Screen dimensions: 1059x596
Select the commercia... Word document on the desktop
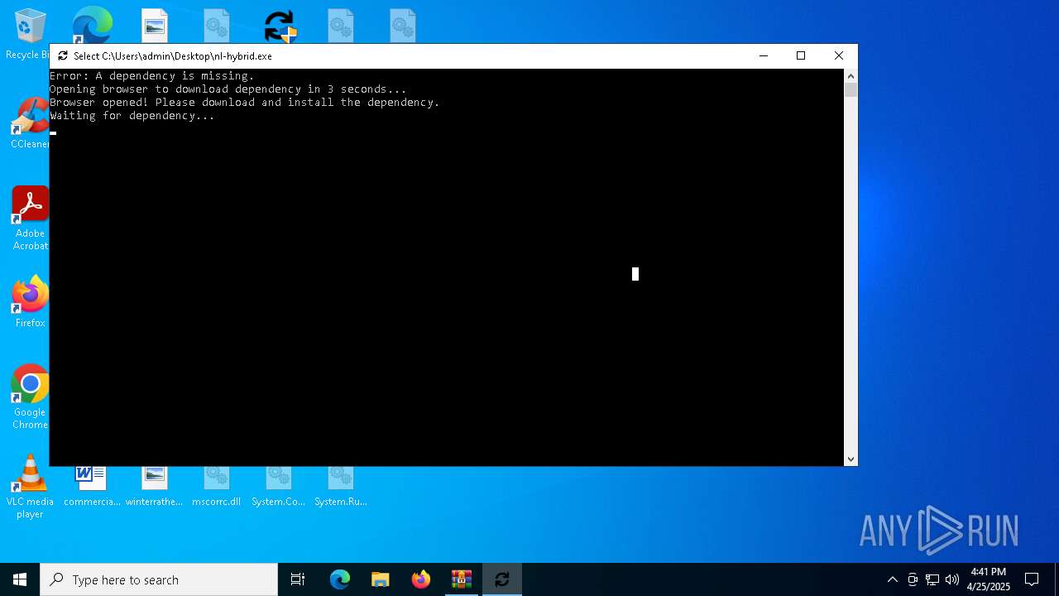92,487
